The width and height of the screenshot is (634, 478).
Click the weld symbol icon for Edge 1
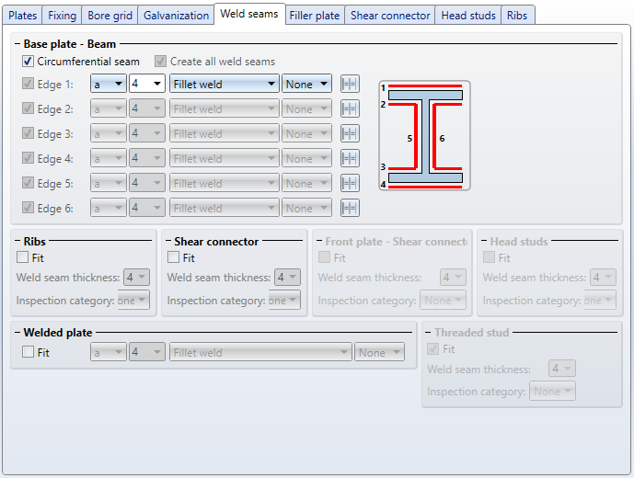(x=350, y=85)
